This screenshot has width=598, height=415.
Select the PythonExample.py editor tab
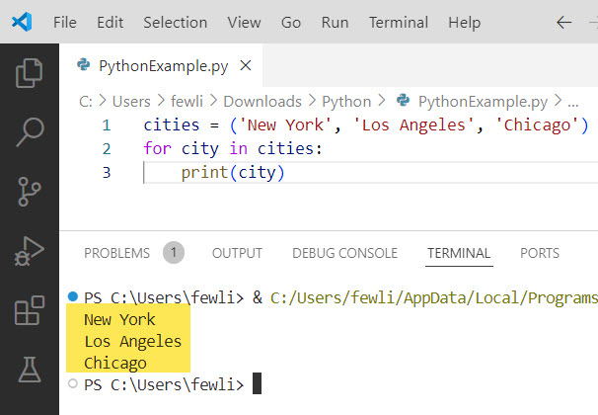point(163,65)
